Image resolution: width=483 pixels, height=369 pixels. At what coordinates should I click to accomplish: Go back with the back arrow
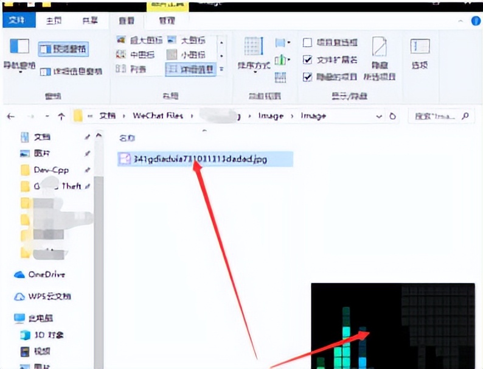click(11, 116)
